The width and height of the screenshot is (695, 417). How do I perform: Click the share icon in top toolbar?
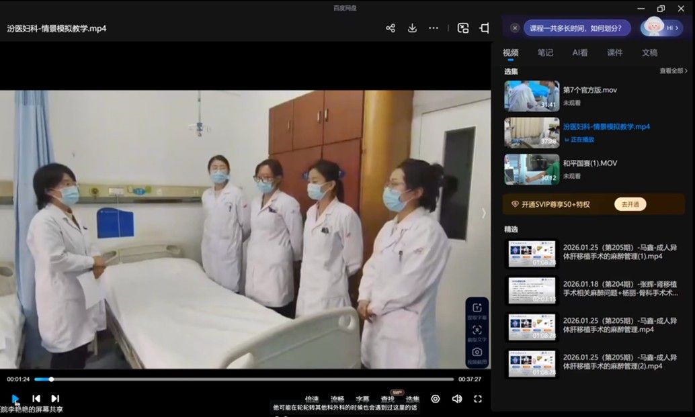click(391, 28)
